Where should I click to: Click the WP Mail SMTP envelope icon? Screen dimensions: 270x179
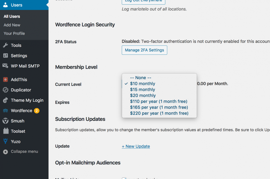tap(5, 66)
